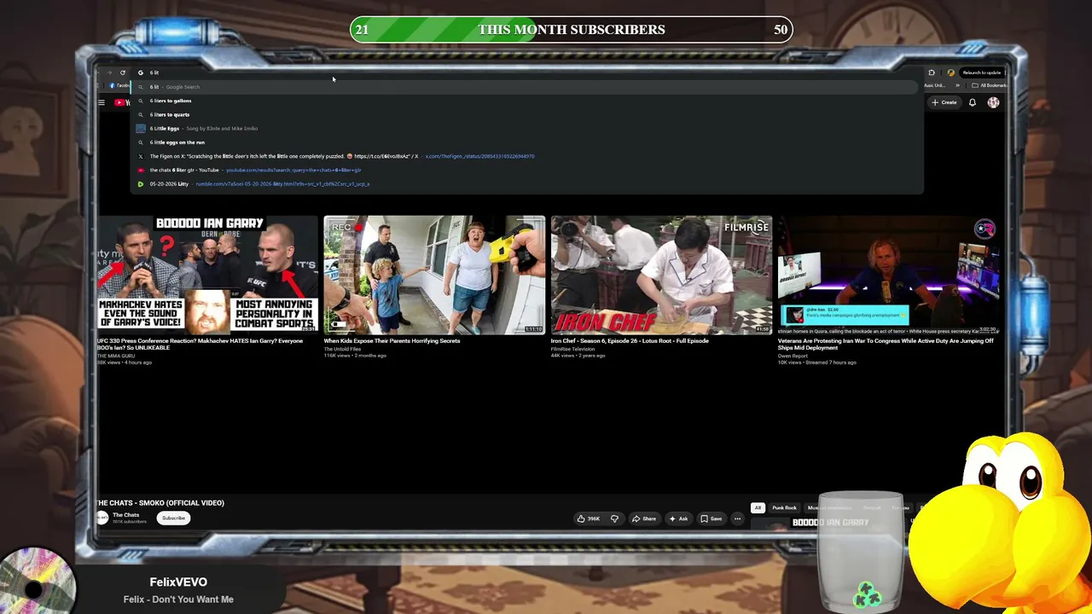
Task: Choose the '6 liters to quarts' suggestion
Action: click(x=527, y=114)
